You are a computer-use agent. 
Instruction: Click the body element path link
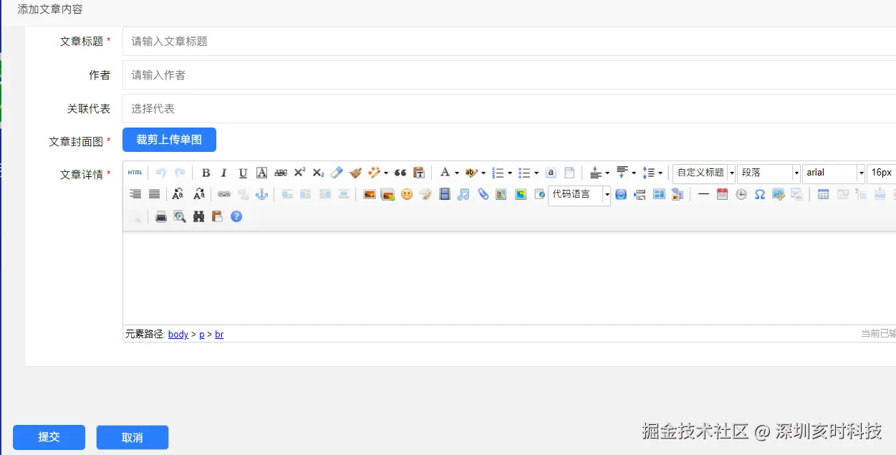coord(178,335)
